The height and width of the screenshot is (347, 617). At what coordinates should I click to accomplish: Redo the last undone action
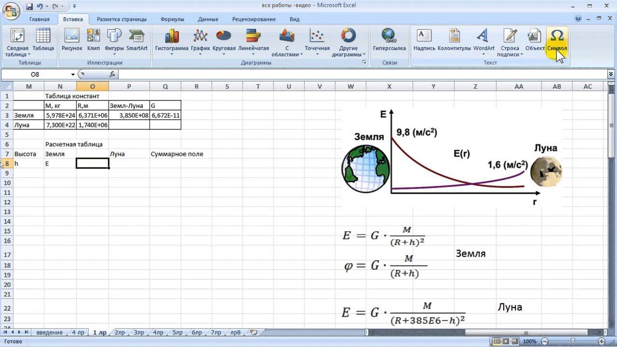click(55, 6)
